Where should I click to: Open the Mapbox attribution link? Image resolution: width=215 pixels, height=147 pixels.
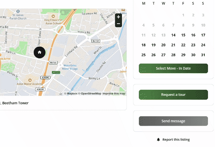click(x=72, y=94)
